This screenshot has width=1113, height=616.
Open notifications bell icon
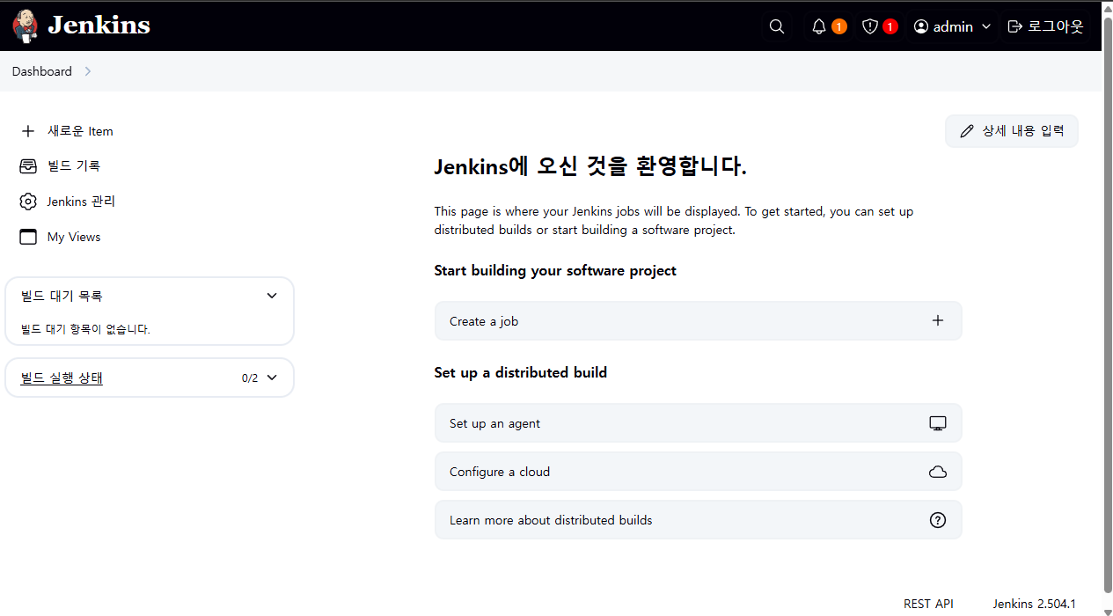pyautogui.click(x=819, y=26)
